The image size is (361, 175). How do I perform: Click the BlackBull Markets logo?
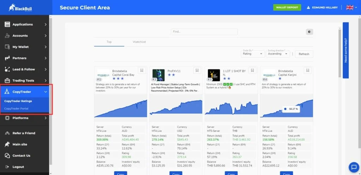[x=20, y=8]
